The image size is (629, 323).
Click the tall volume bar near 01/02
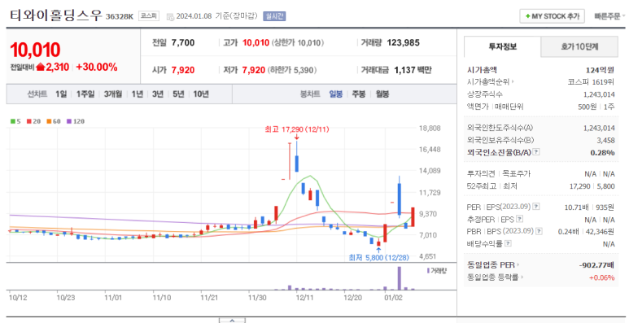pyautogui.click(x=400, y=278)
